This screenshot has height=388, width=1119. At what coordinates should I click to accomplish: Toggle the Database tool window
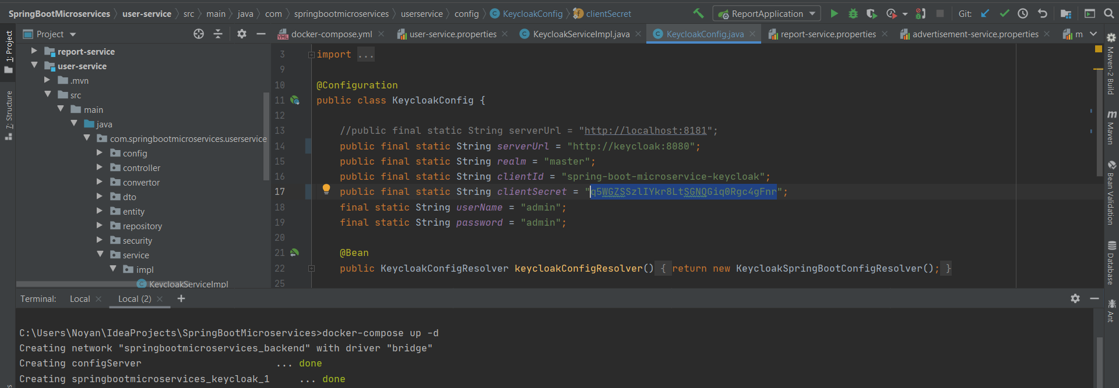1111,262
